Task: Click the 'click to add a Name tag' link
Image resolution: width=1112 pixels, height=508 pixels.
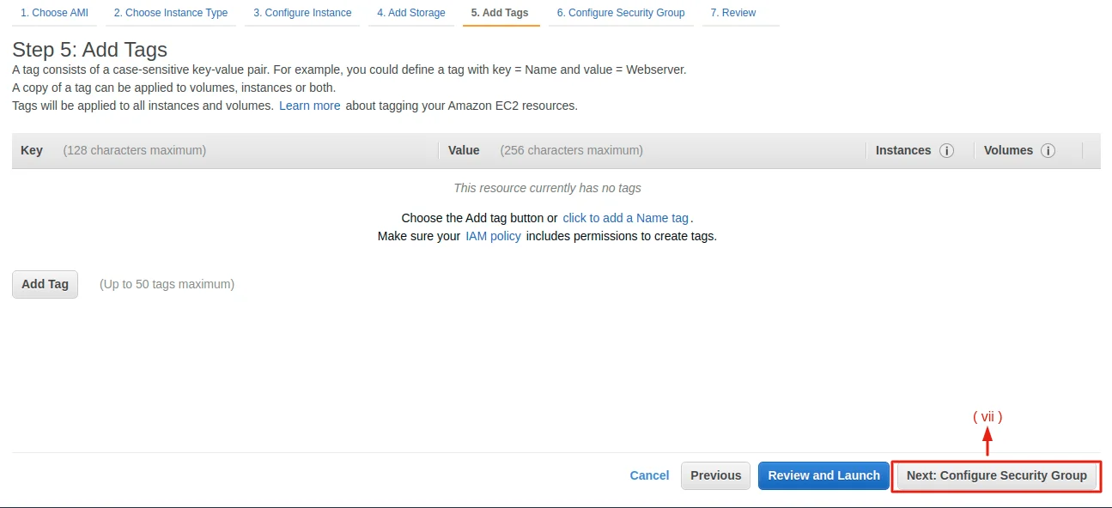Action: 625,218
